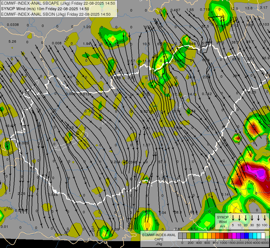Image resolution: width=270 pixels, height=248 pixels.
Task: Click the 0.467 value on the map
Action: [175, 10]
